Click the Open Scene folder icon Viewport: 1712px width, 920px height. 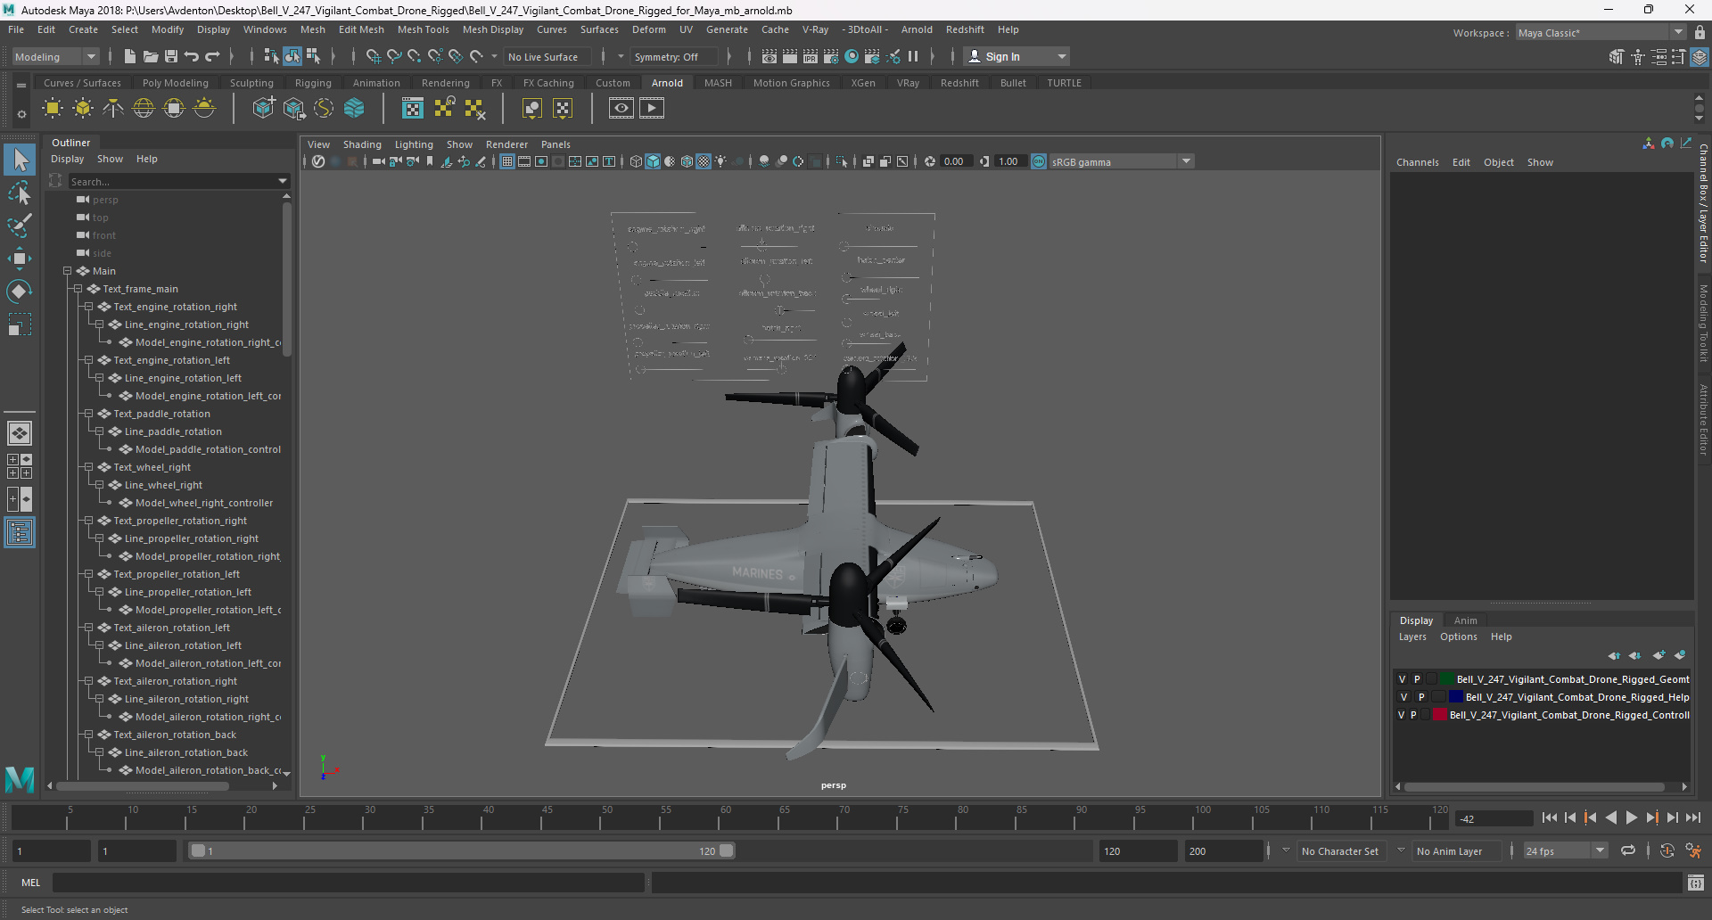coord(151,56)
